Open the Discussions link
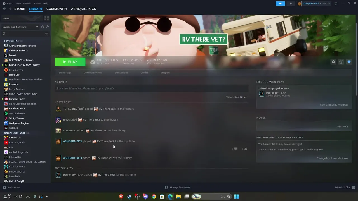 click(121, 73)
